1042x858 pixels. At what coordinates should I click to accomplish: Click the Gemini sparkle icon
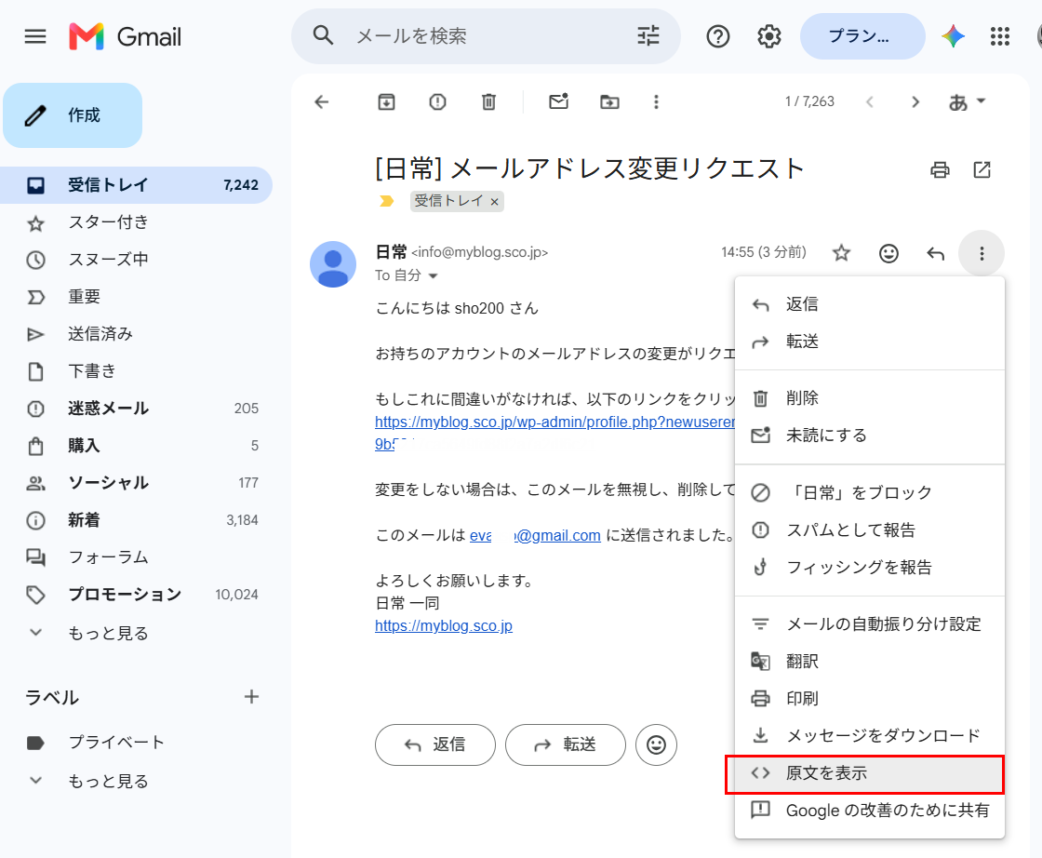953,36
